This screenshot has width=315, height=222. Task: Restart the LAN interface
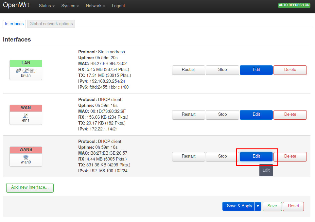coord(188,70)
